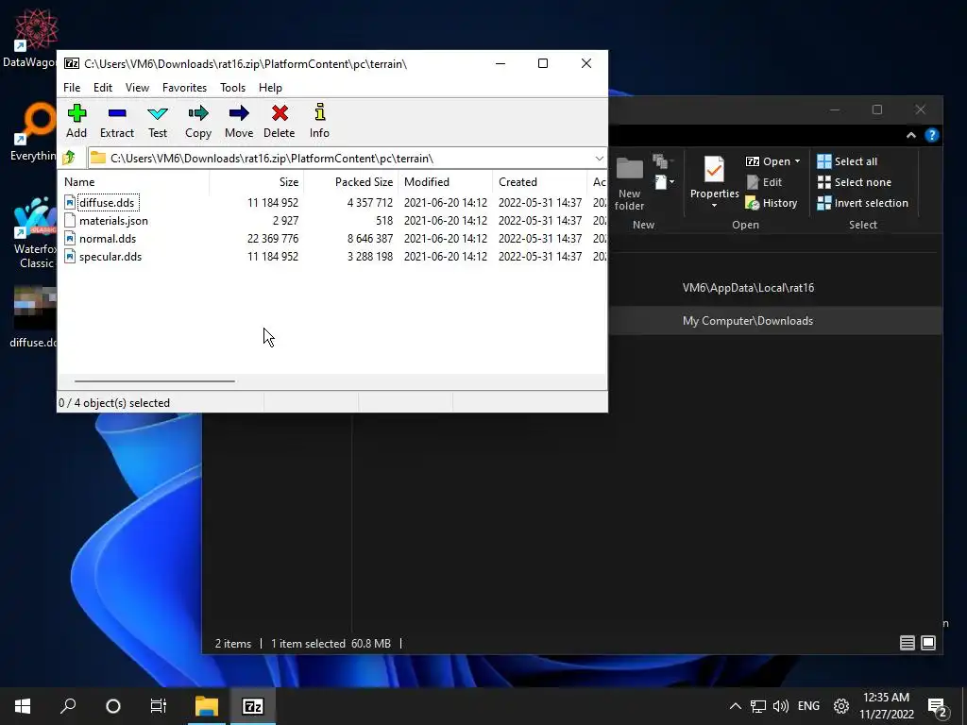Open the View menu in 7-Zip
The image size is (967, 725).
point(137,88)
